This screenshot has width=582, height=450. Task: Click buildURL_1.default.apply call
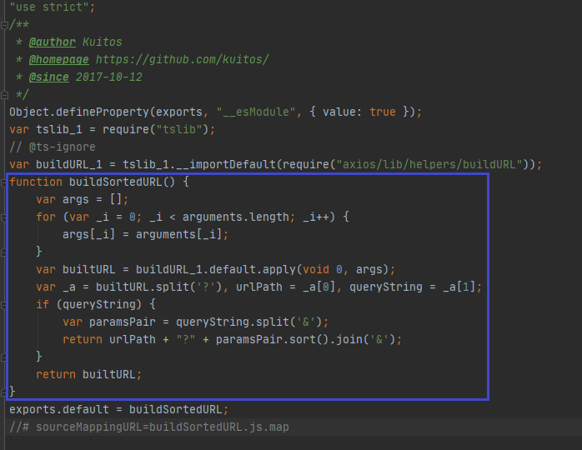(216, 269)
